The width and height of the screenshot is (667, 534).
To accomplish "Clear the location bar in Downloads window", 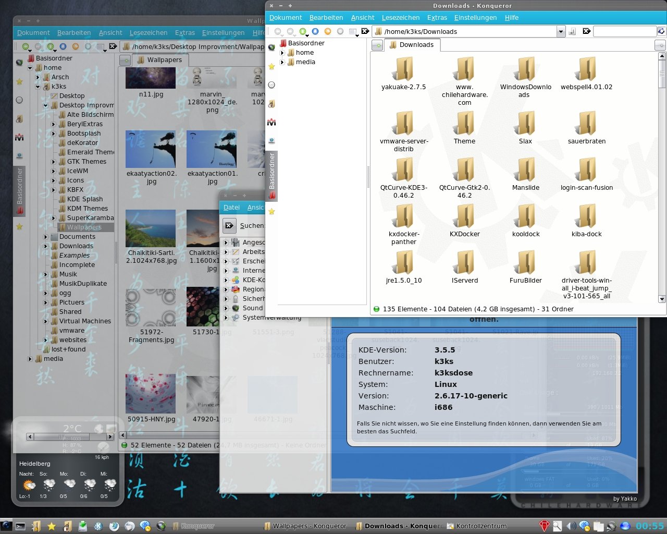I will [x=365, y=31].
